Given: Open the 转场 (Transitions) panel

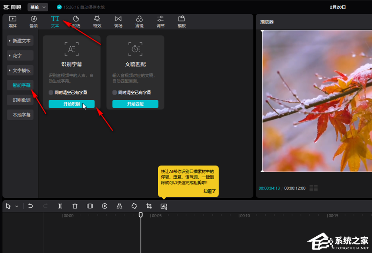Looking at the screenshot, I should click(118, 22).
